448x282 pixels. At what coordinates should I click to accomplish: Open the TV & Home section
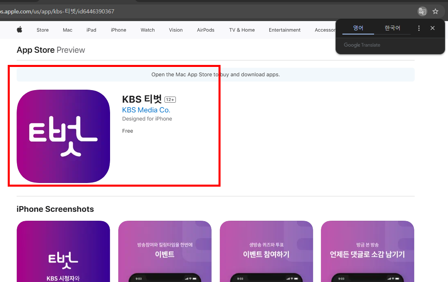coord(242,30)
